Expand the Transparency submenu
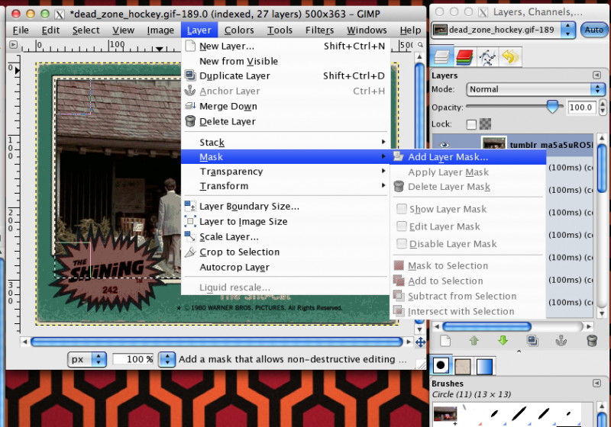 pyautogui.click(x=286, y=172)
